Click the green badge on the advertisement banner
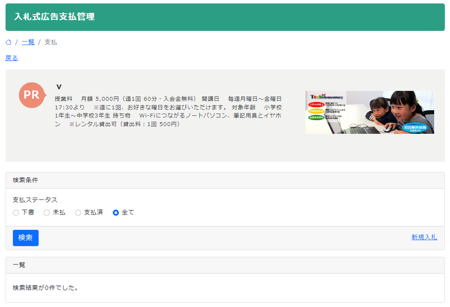 click(316, 117)
